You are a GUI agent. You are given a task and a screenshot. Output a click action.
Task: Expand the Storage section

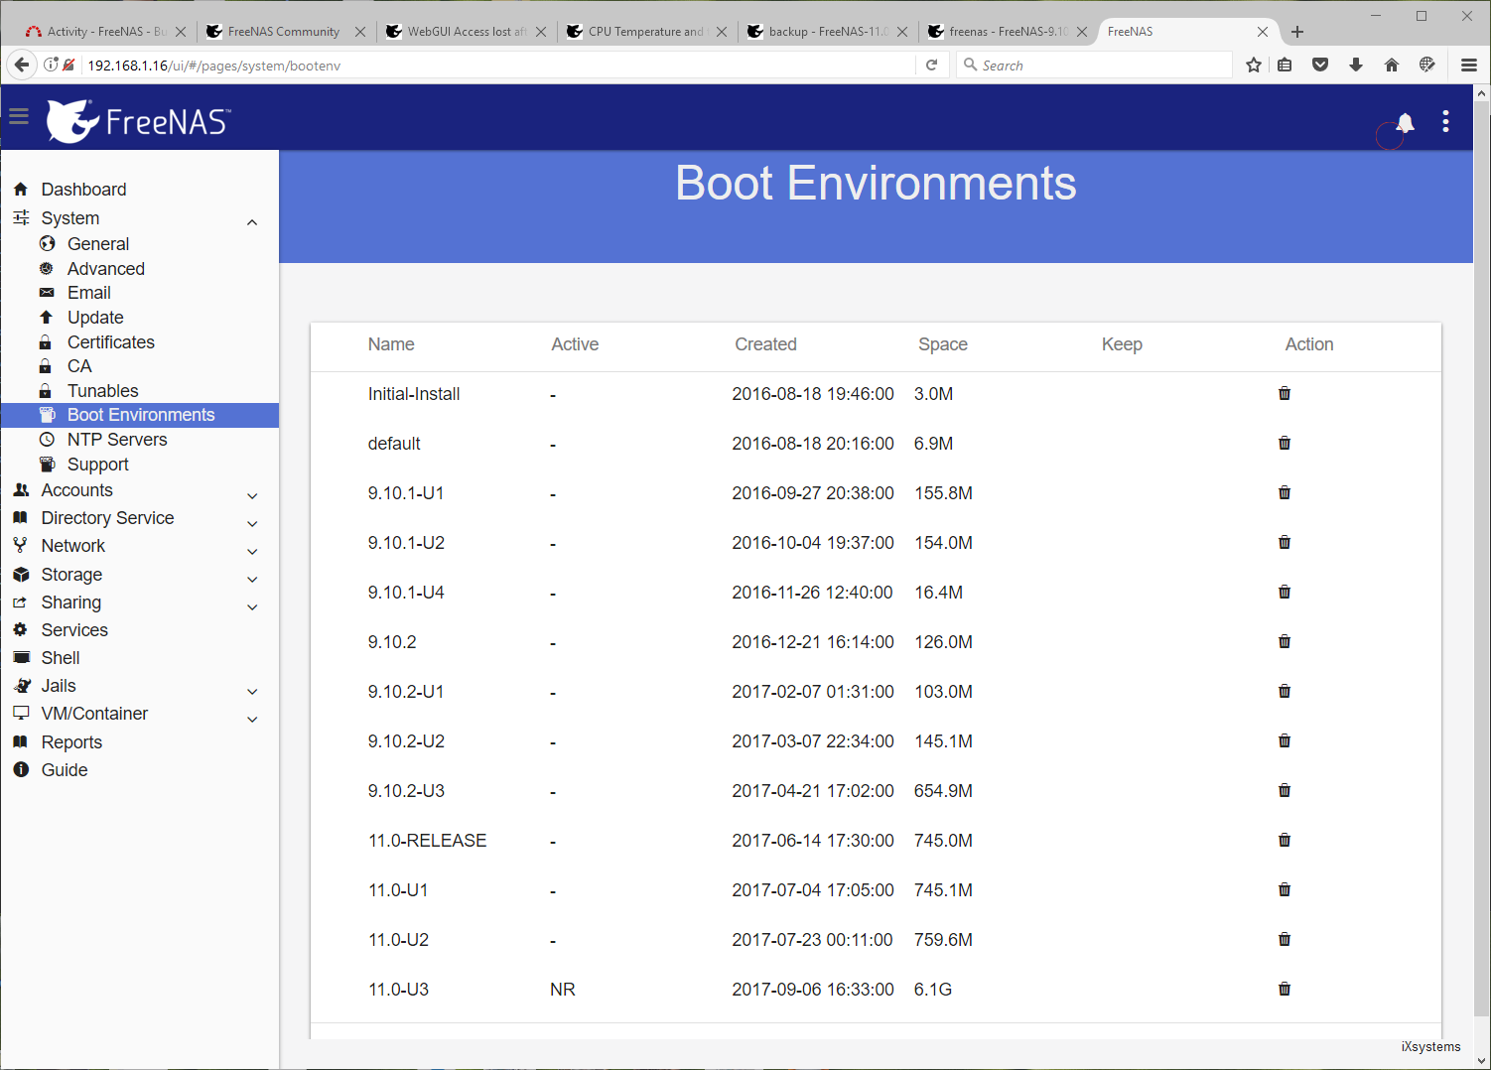pyautogui.click(x=252, y=579)
